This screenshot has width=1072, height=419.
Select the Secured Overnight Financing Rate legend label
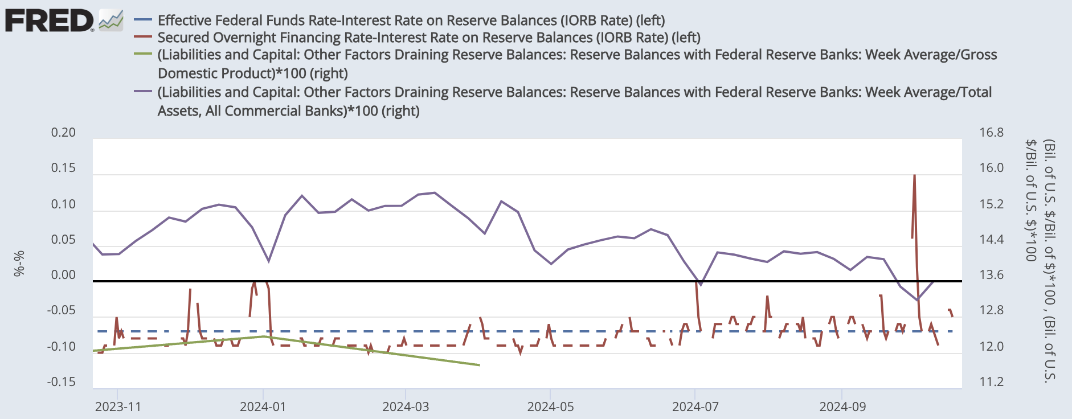[428, 37]
